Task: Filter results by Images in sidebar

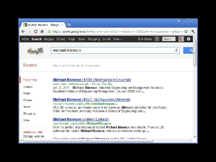Action: [28, 87]
